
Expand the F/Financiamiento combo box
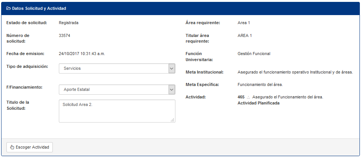(117, 90)
